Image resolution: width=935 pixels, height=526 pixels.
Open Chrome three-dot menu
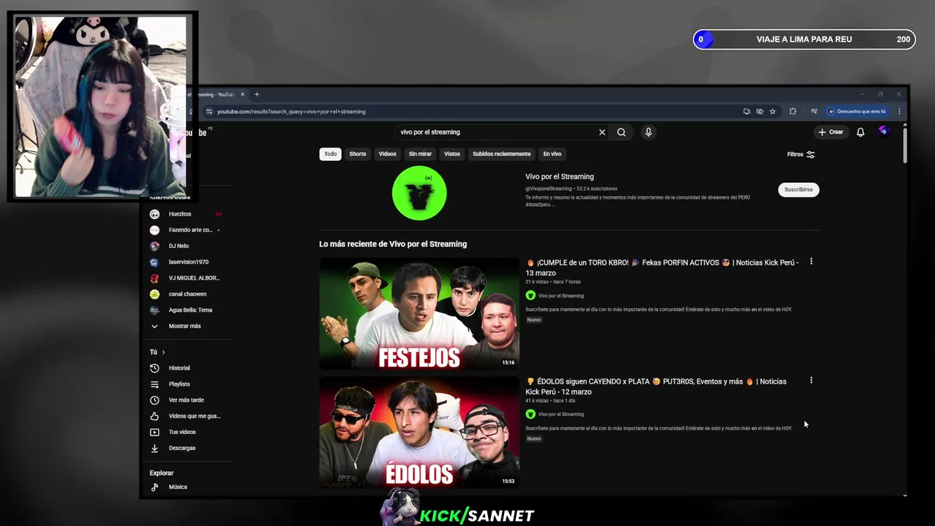899,112
